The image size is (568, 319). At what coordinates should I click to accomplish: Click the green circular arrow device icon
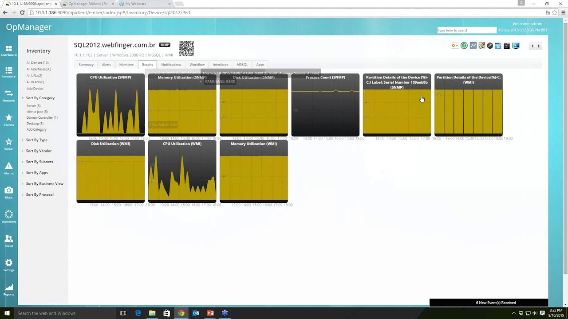(x=464, y=46)
